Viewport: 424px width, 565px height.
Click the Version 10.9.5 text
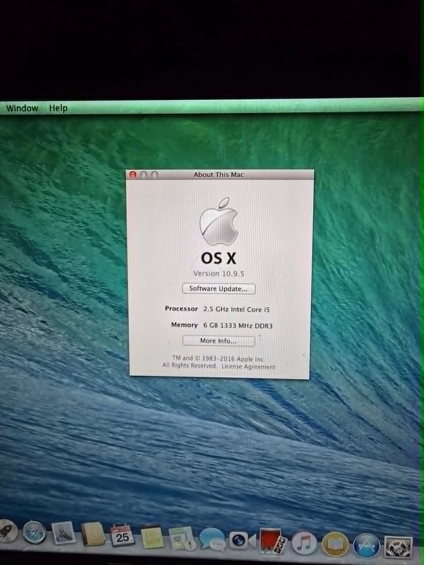pos(219,274)
